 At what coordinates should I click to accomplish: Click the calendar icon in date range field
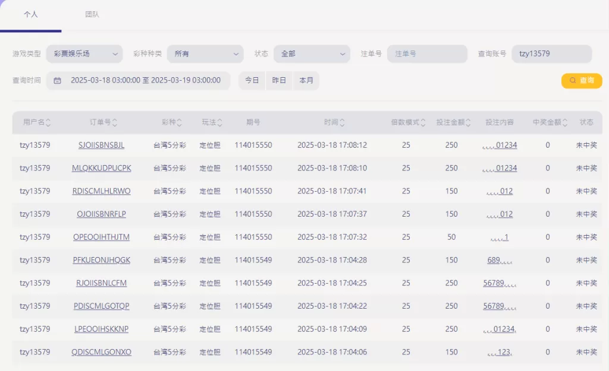click(x=58, y=81)
